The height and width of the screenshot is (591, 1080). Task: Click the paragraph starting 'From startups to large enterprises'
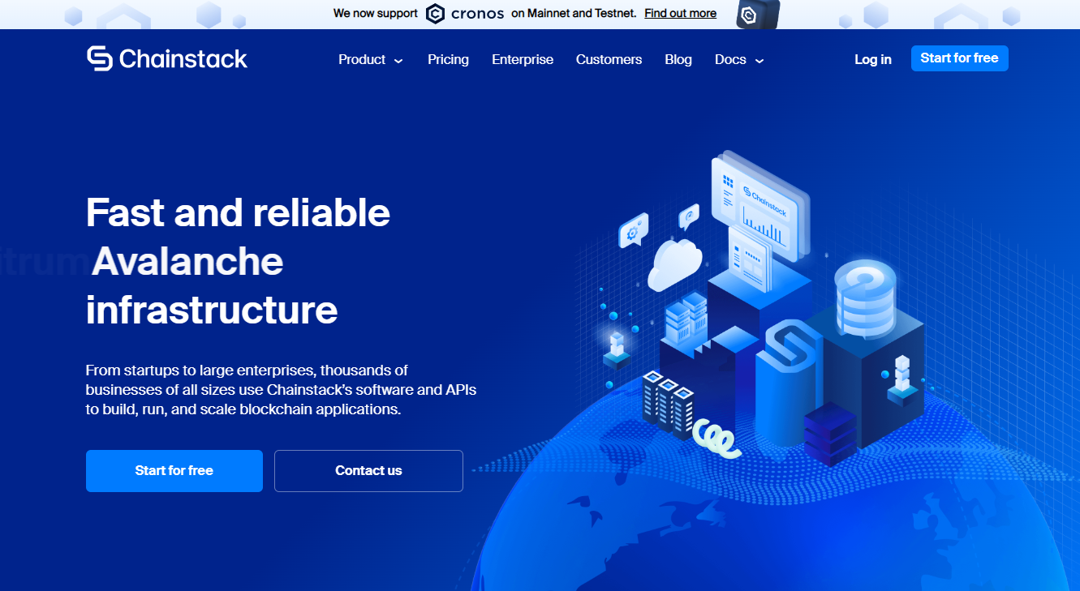[281, 390]
